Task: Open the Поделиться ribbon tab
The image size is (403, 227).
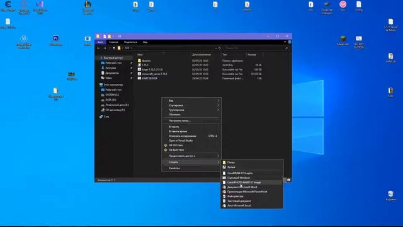Action: [x=130, y=42]
